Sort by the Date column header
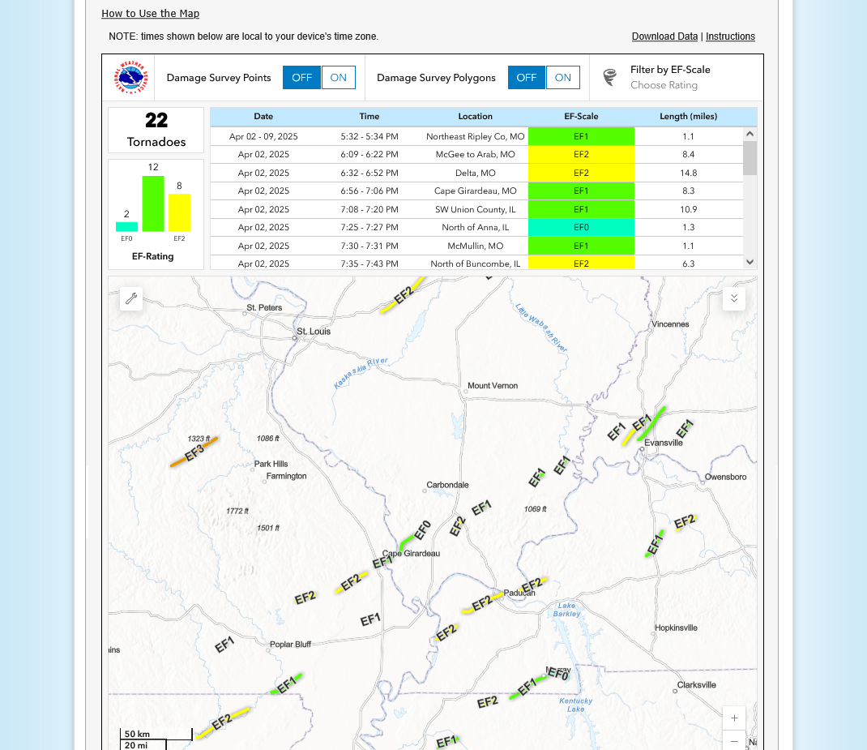 point(263,116)
